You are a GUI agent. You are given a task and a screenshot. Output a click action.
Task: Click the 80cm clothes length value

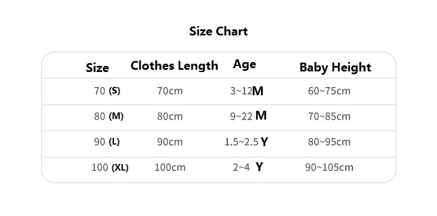click(x=170, y=116)
